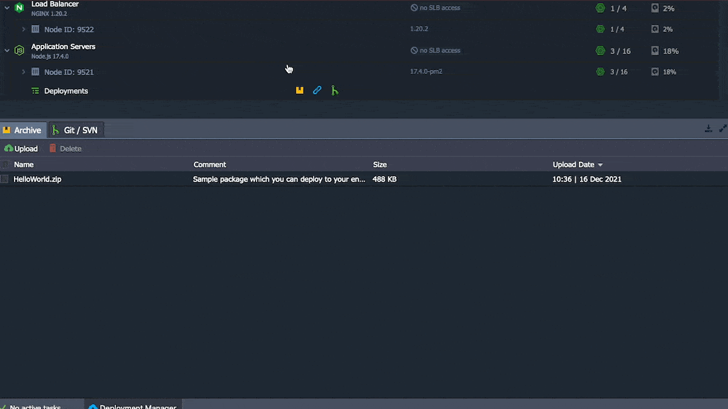Sort by the Upload Date column header
728x409 pixels.
tap(573, 164)
